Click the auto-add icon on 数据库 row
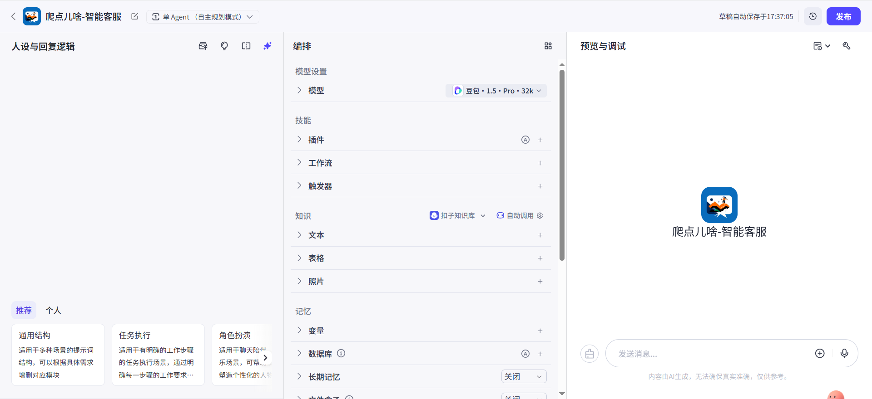Screen dimensions: 872x399 tap(525, 354)
